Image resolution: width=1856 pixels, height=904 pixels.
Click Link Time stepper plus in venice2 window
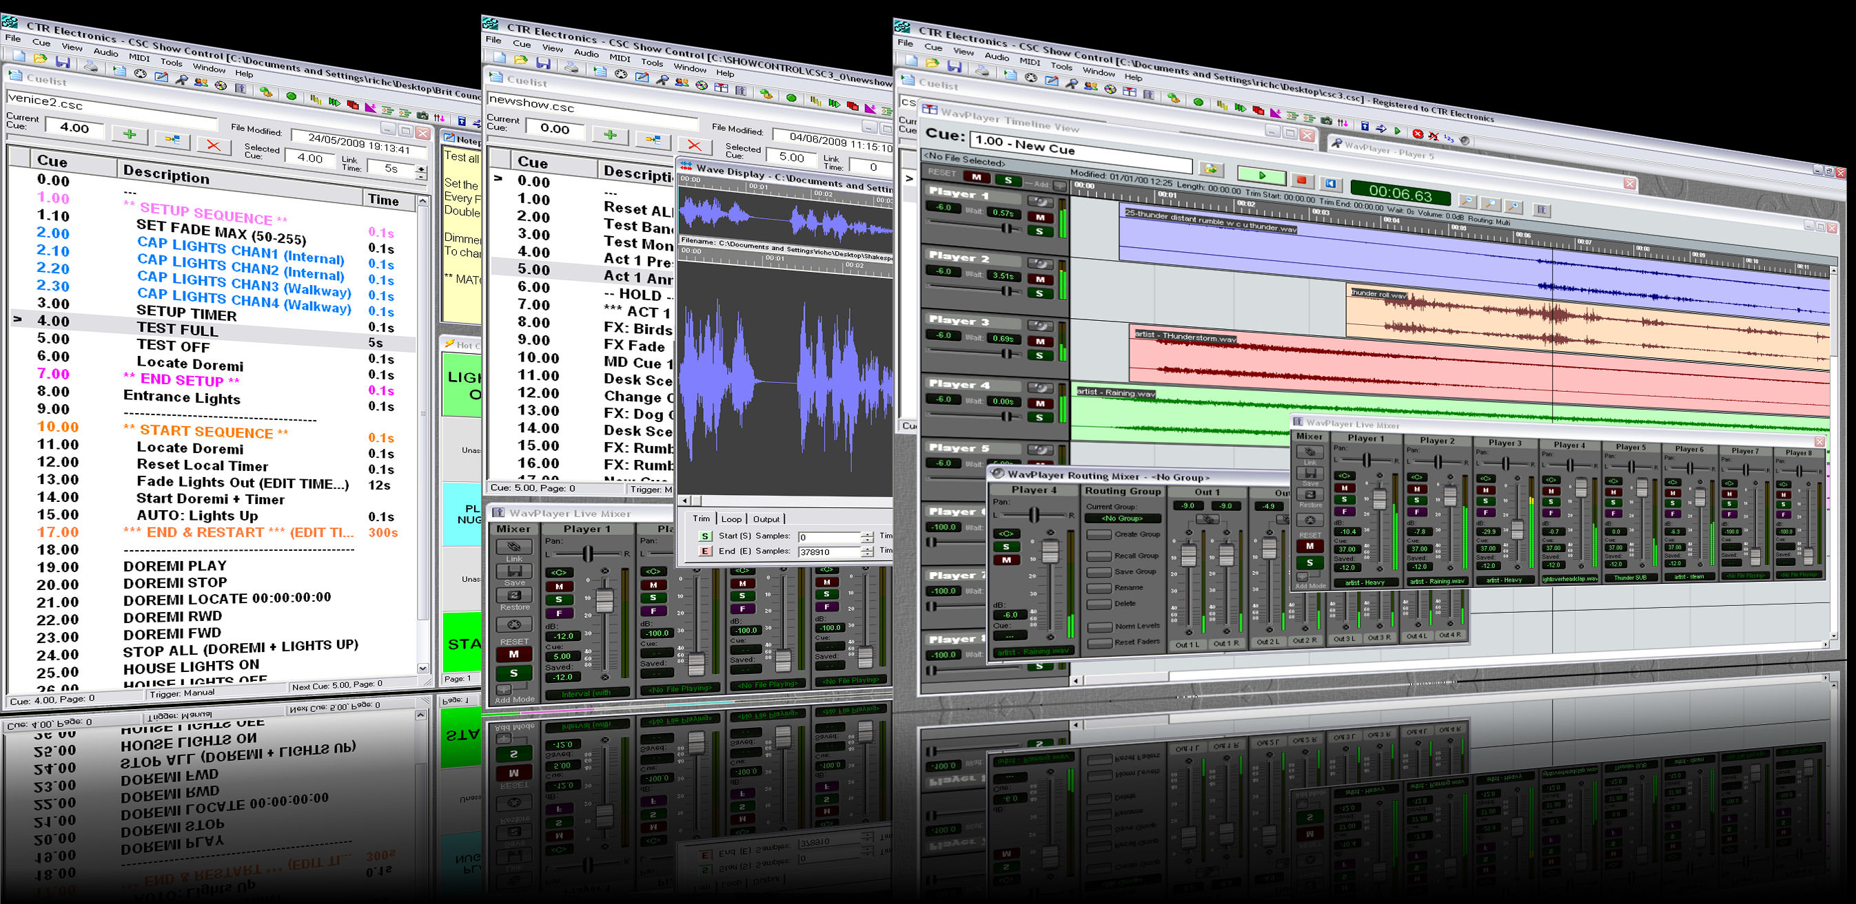[x=422, y=171]
